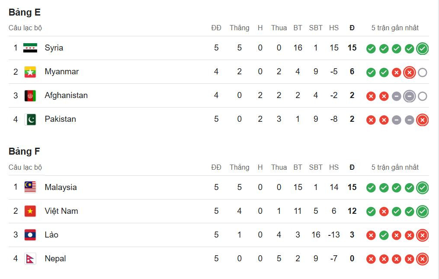Screen dimensions: 439x279
Task: Click Syria's latest match win indicator
Action: [423, 48]
